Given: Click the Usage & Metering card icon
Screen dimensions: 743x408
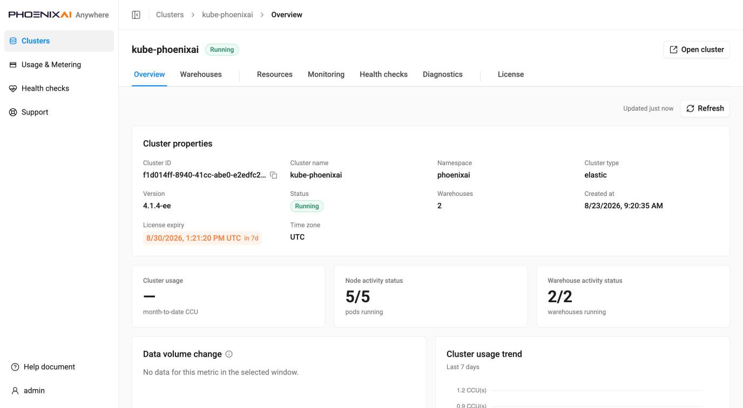Looking at the screenshot, I should [x=13, y=65].
